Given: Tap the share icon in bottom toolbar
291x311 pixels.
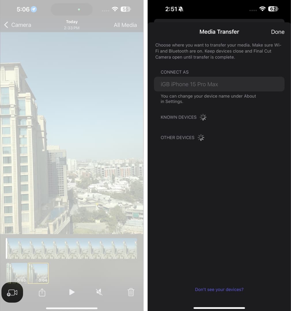Looking at the screenshot, I should pyautogui.click(x=42, y=292).
